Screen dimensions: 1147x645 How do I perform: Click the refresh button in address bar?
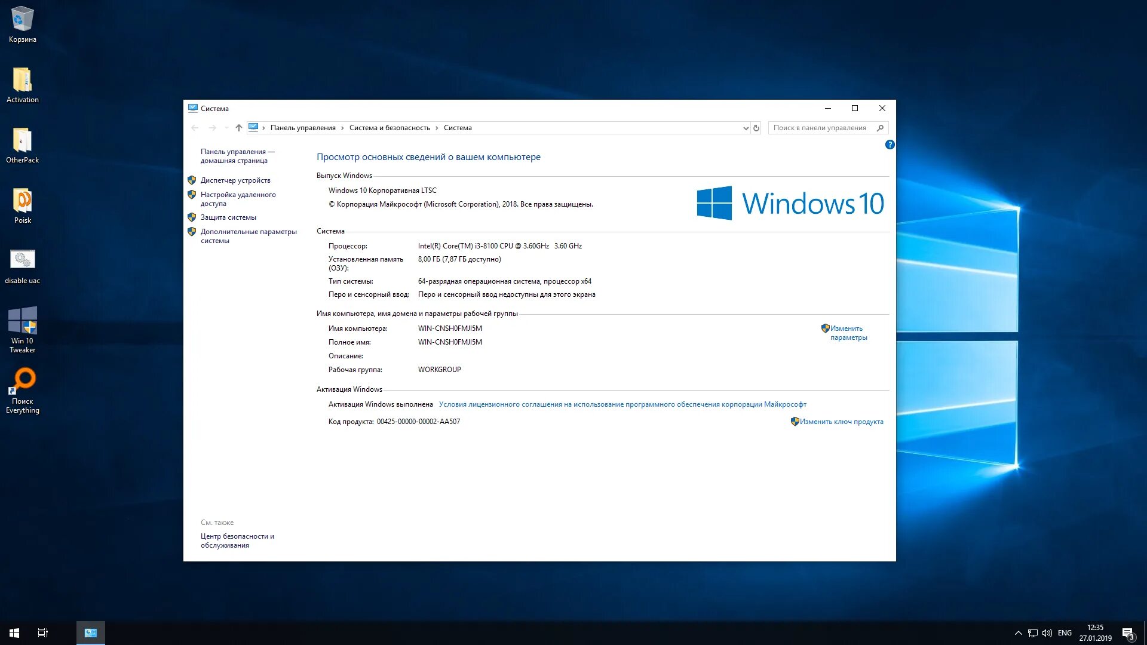[756, 128]
